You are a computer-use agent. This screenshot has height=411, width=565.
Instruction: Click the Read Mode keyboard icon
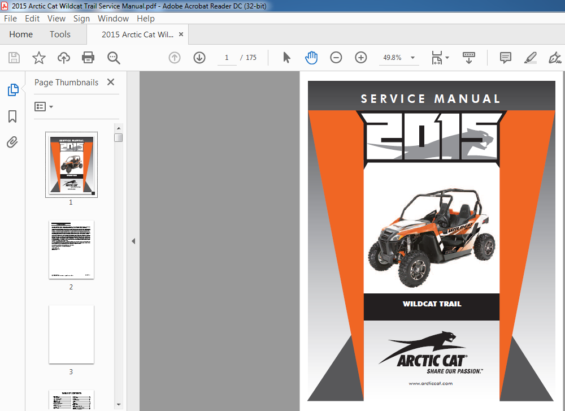[x=468, y=58]
